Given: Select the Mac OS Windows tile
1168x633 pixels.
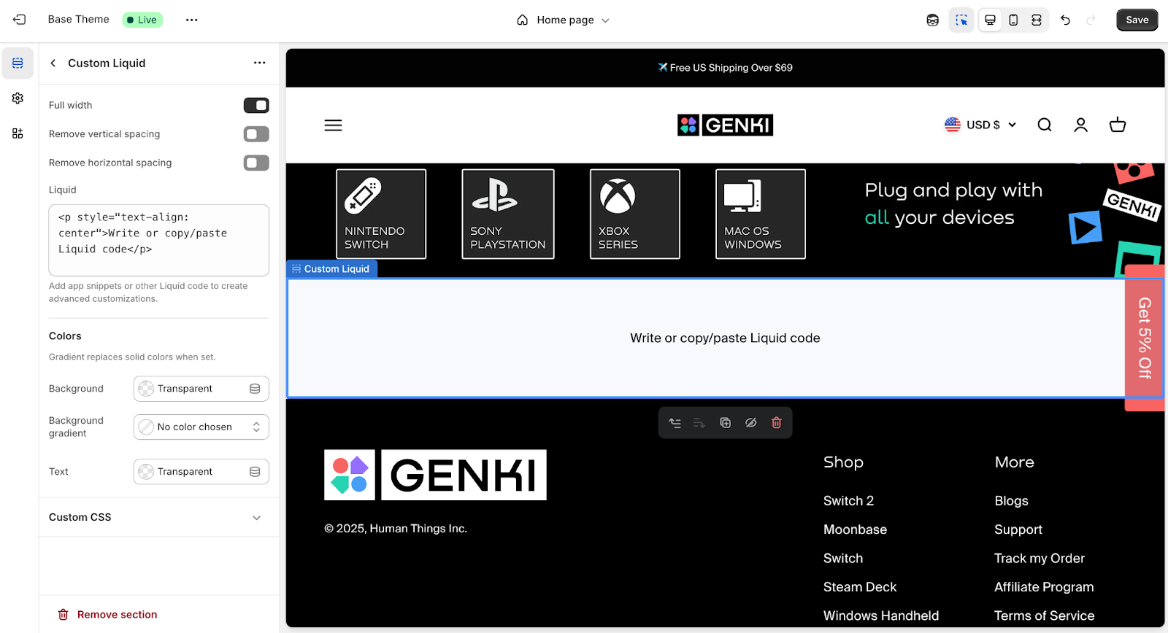Looking at the screenshot, I should 761,214.
